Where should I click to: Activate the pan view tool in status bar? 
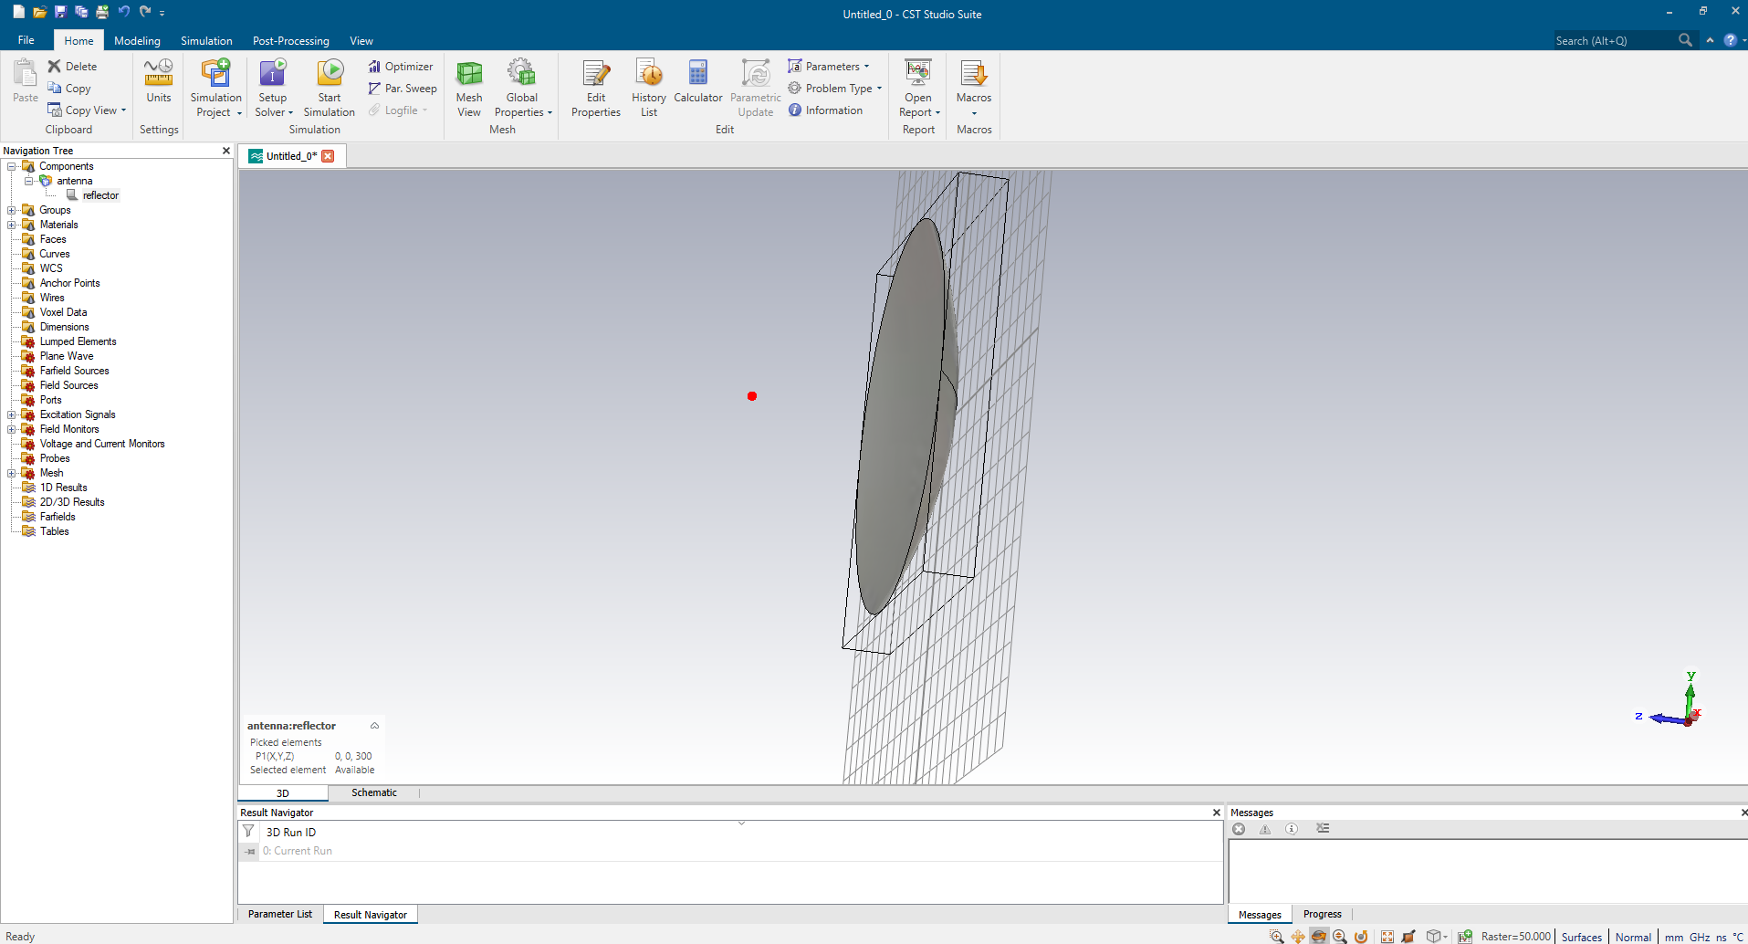click(x=1297, y=937)
